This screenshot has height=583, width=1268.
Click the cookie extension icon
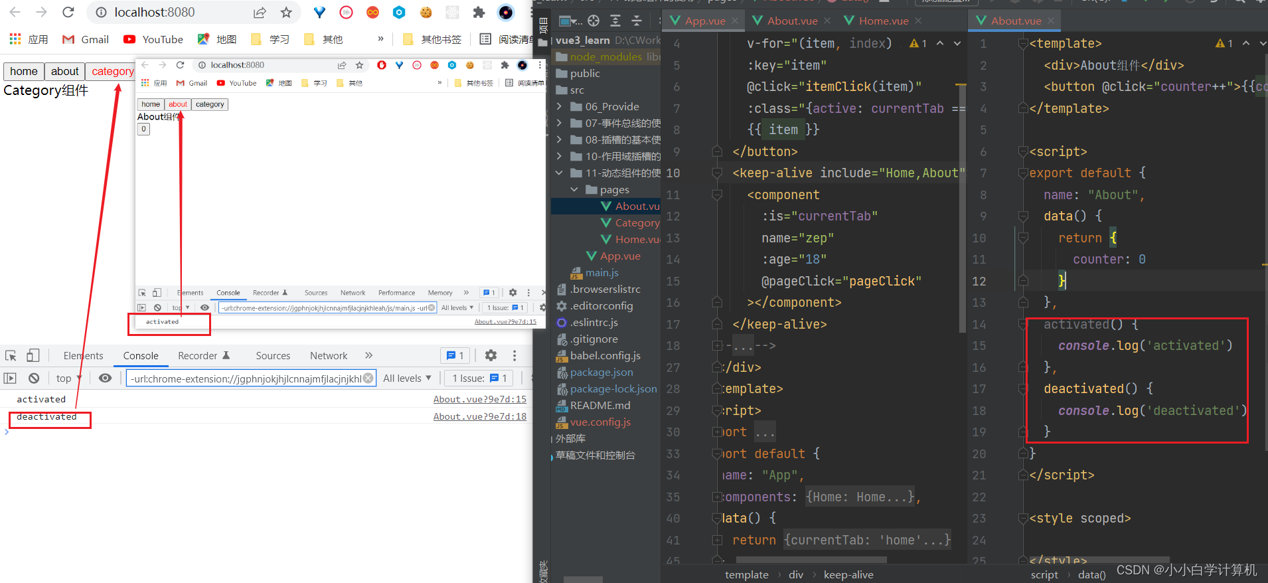(426, 12)
